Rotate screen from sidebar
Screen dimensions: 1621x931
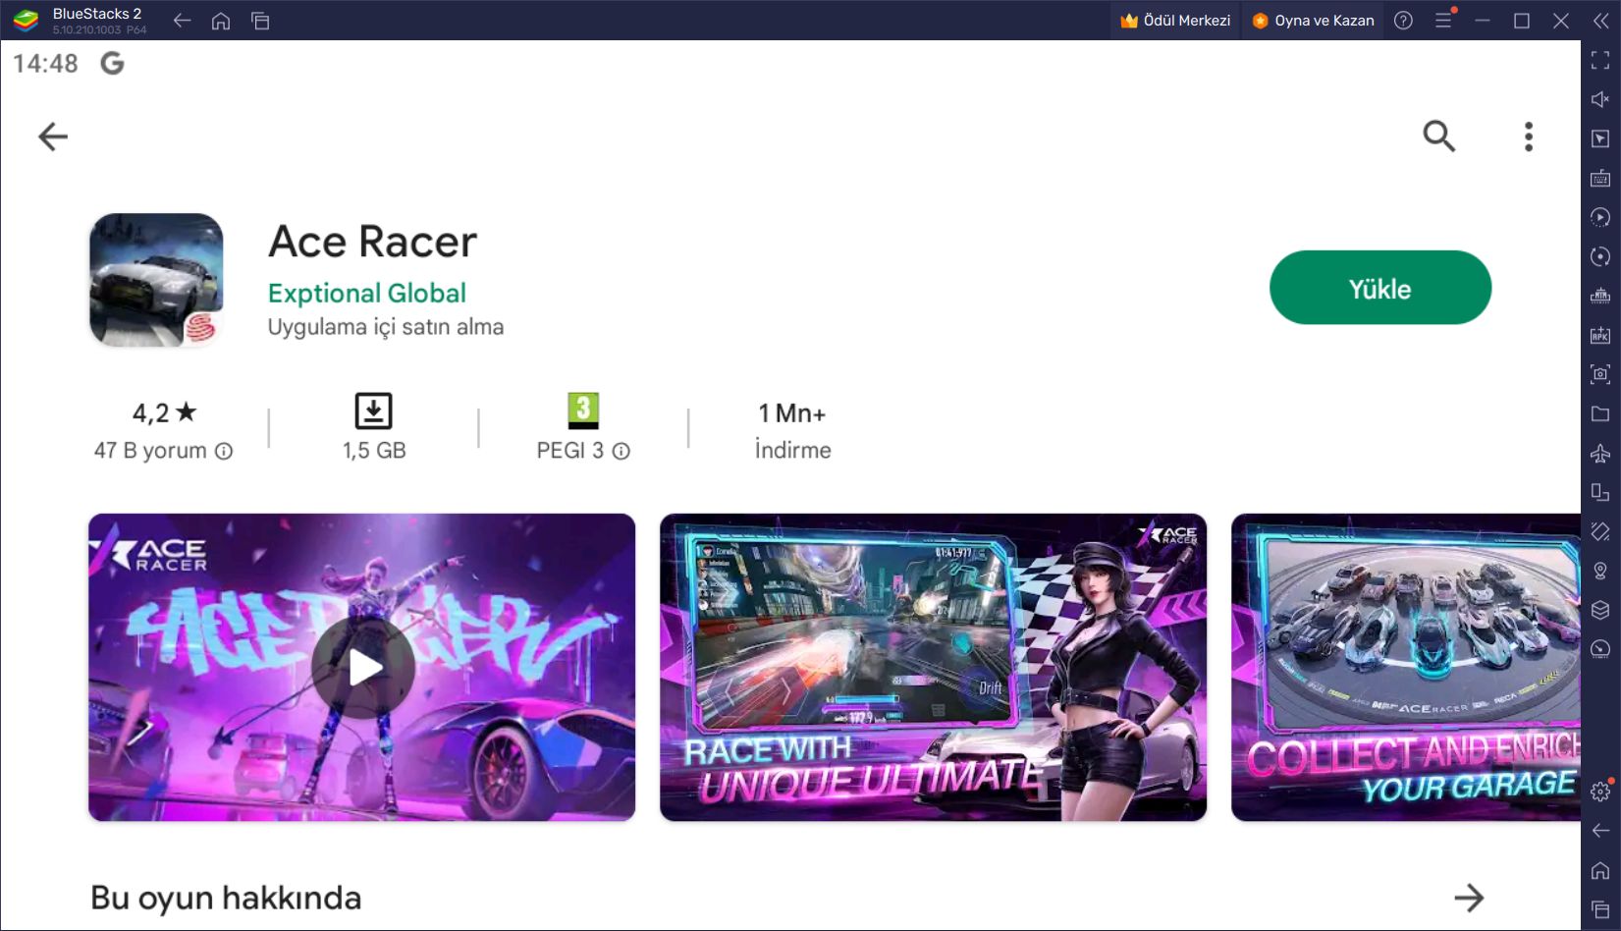[x=1600, y=492]
